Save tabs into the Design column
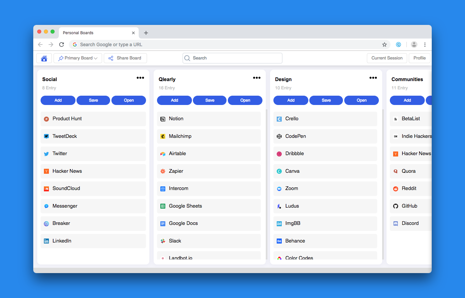The image size is (465, 298). click(326, 100)
